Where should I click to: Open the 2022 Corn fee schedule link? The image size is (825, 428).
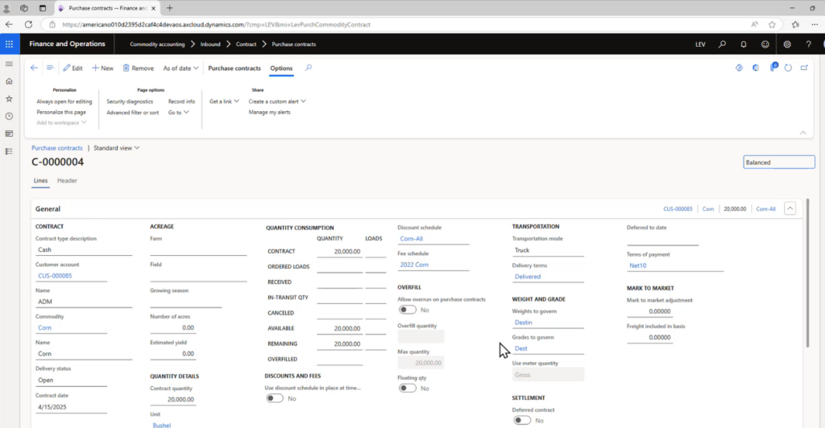click(x=414, y=265)
